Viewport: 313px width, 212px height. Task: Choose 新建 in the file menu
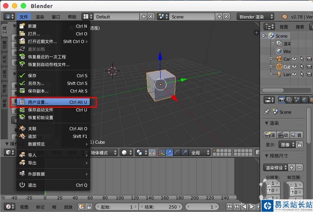pyautogui.click(x=53, y=26)
